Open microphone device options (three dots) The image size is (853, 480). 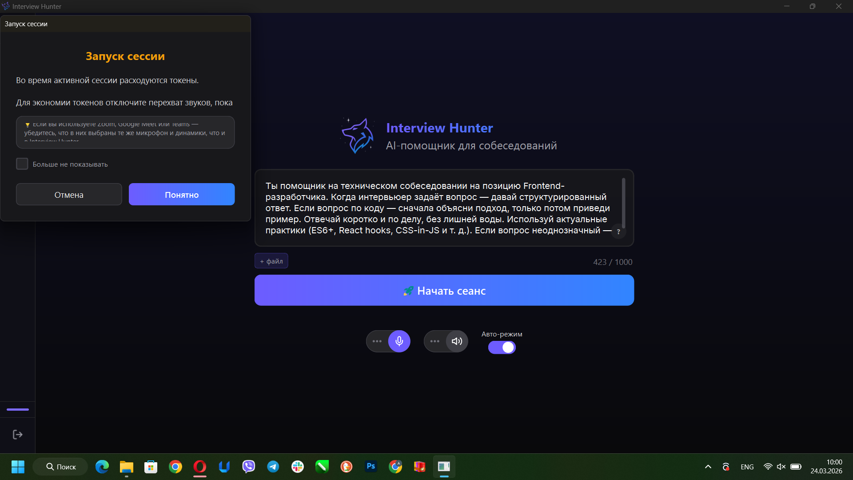pyautogui.click(x=377, y=341)
